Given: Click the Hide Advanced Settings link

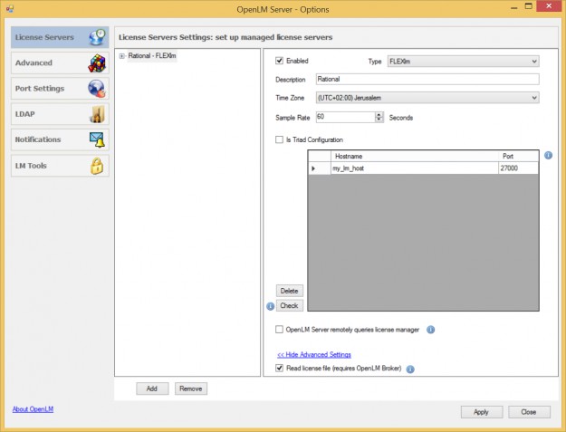Looking at the screenshot, I should [313, 354].
